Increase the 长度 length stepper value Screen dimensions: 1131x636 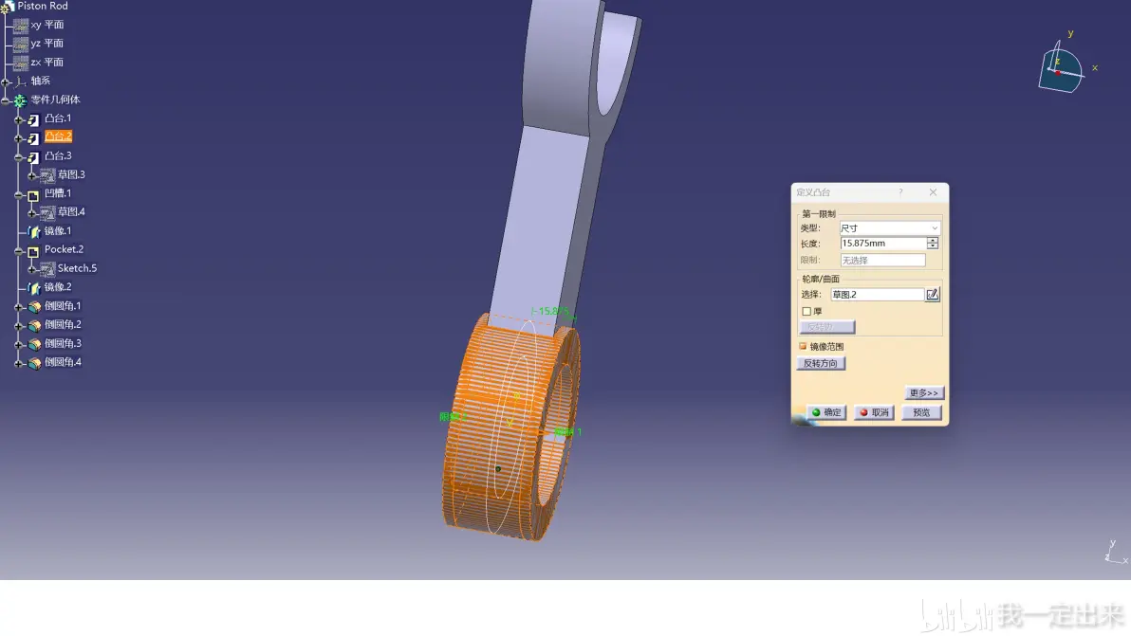click(x=933, y=240)
